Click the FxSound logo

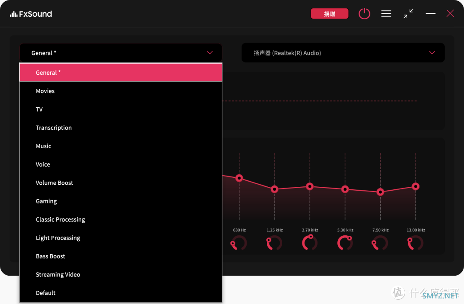tap(31, 14)
